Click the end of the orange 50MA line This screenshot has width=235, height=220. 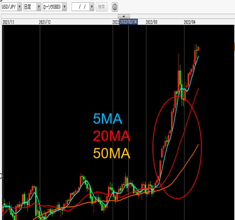198,144
